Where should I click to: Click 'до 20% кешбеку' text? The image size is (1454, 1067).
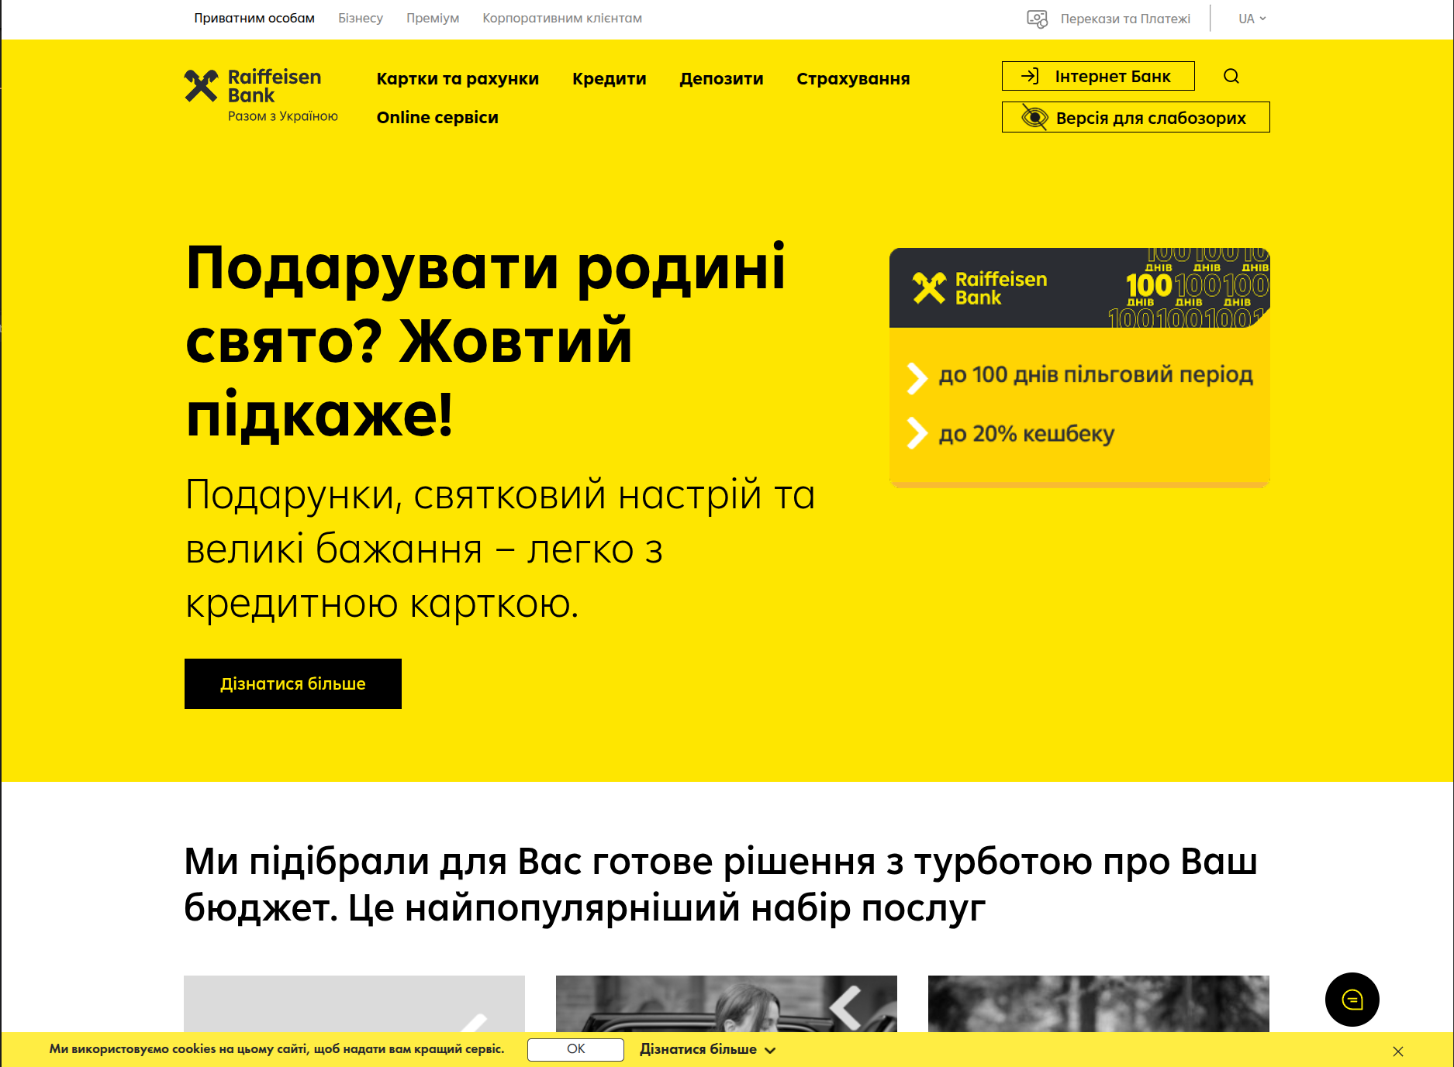pos(1027,434)
